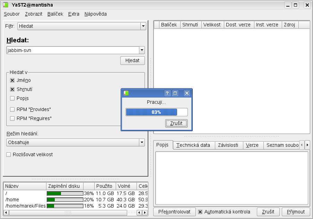Uncheck the Jméno search option
The height and width of the screenshot is (219, 313).
click(x=12, y=80)
